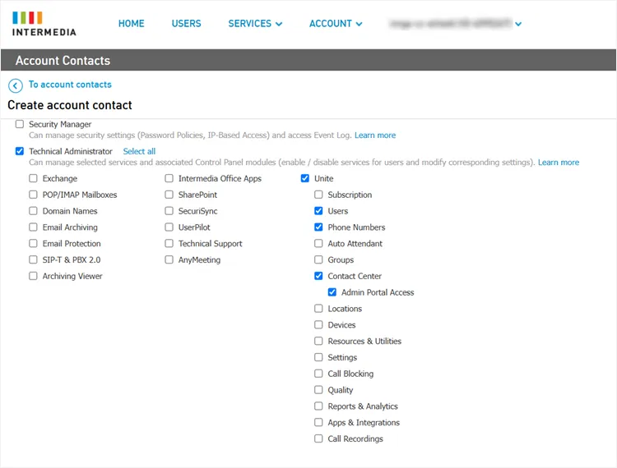Open the HOME menu item
The height and width of the screenshot is (468, 617).
click(x=131, y=24)
